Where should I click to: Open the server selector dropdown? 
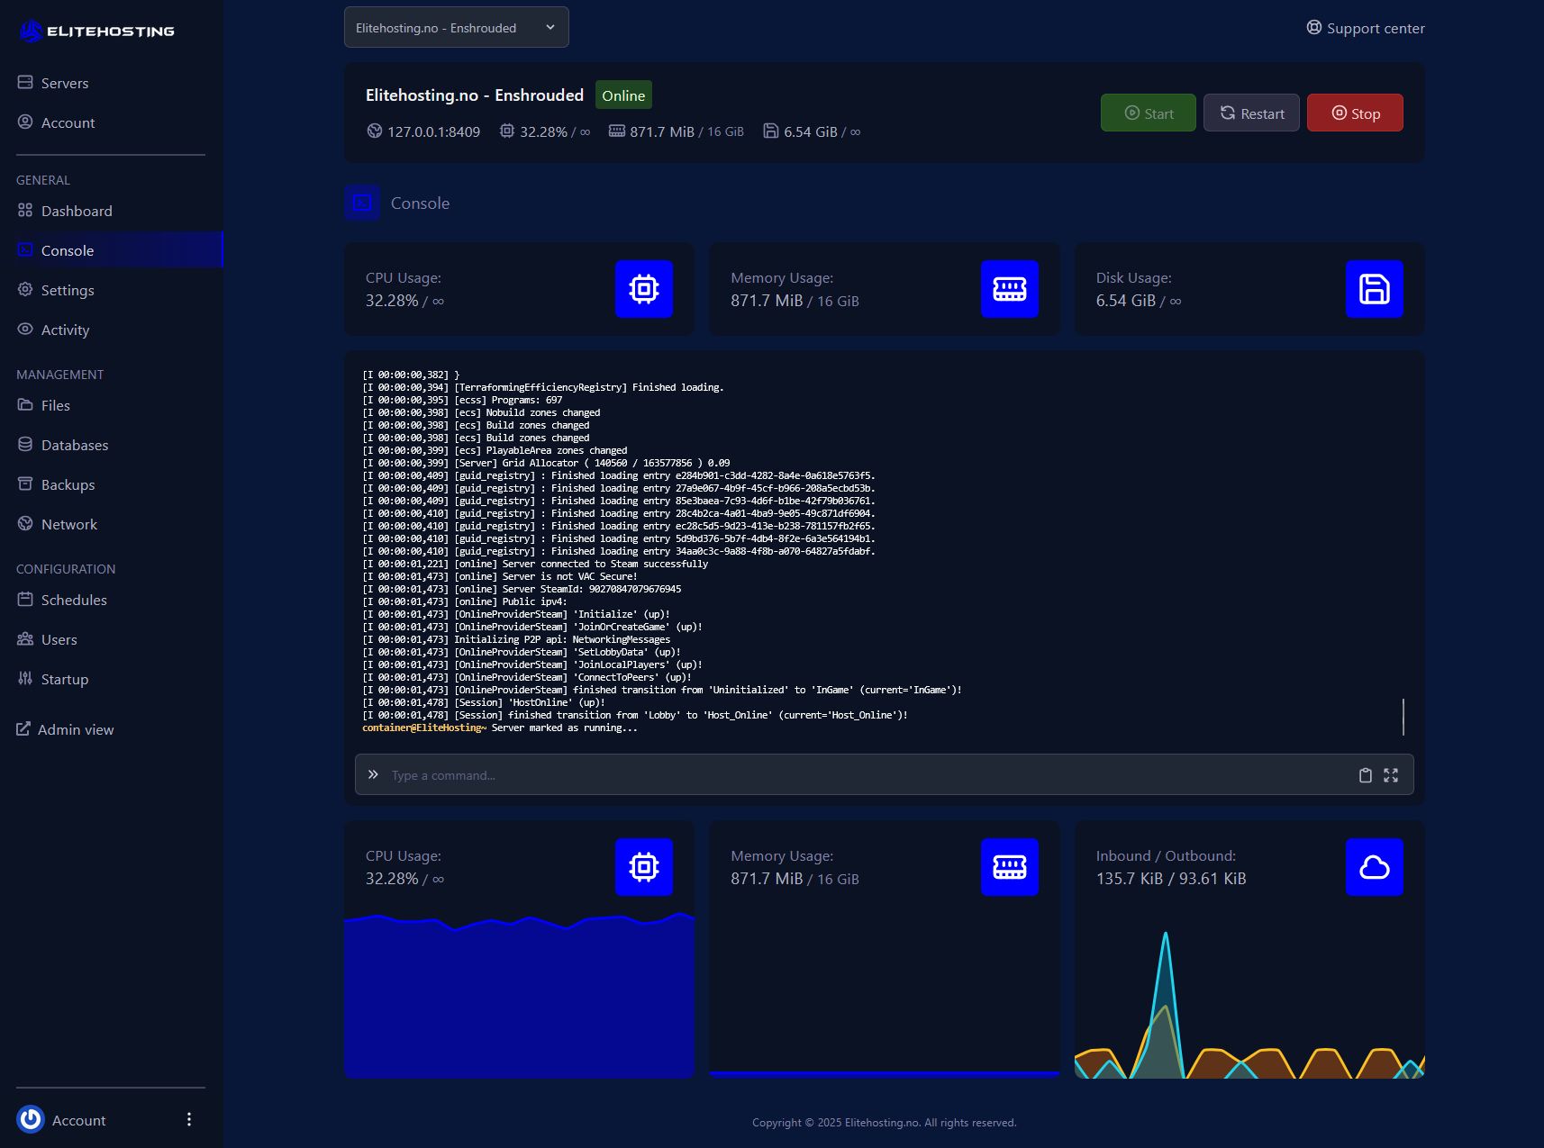pos(456,28)
